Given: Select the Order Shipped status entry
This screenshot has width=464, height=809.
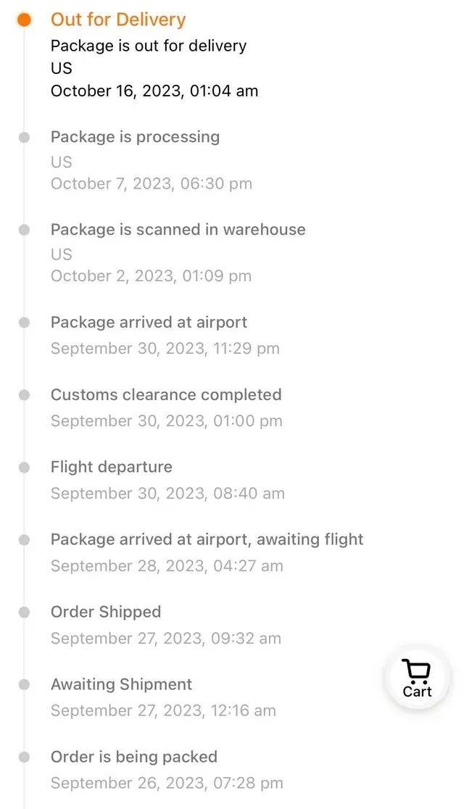Looking at the screenshot, I should (106, 613).
